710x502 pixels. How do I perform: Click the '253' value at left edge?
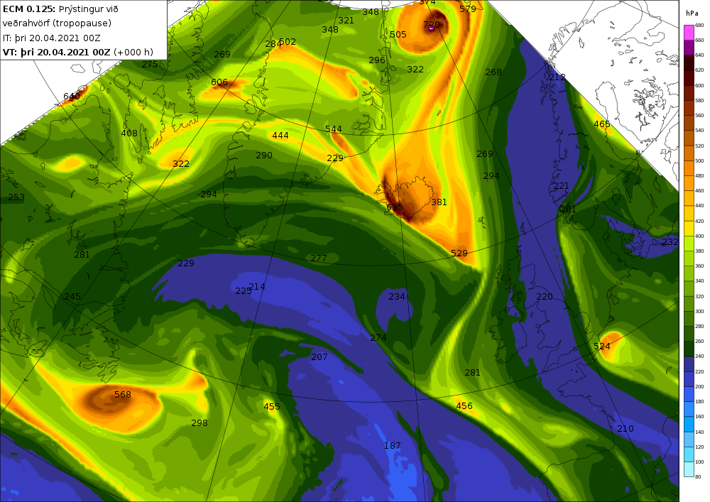click(x=16, y=197)
